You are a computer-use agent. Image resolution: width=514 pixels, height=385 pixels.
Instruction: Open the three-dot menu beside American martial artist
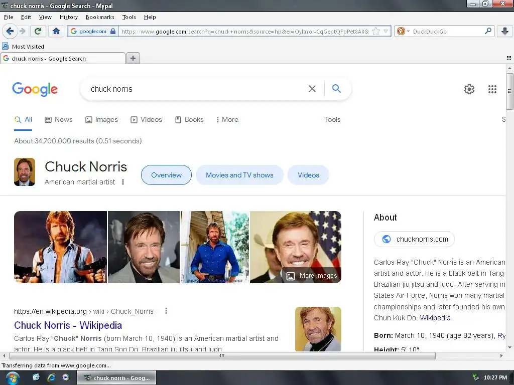(x=123, y=182)
